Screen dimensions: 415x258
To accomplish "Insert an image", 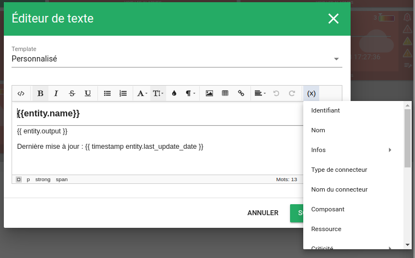I will pos(209,93).
